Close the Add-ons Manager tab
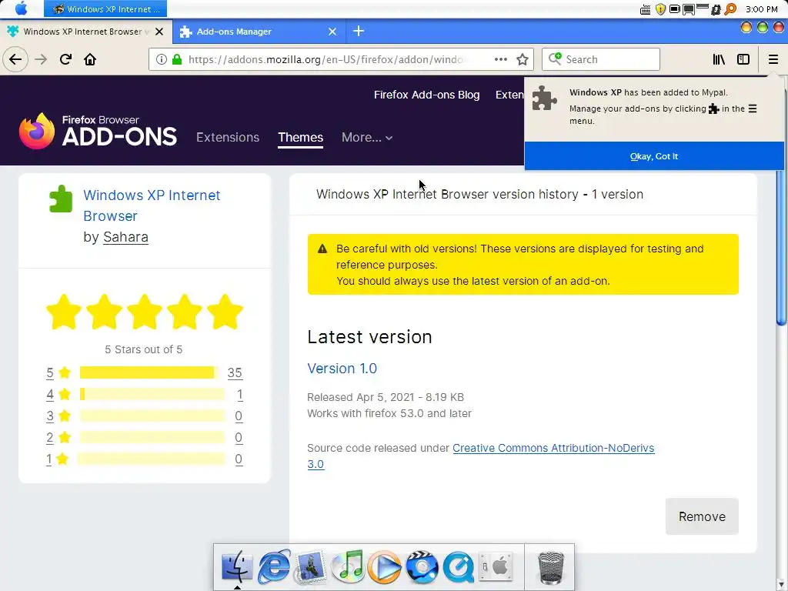Screen dimensions: 788x591 click(x=332, y=31)
